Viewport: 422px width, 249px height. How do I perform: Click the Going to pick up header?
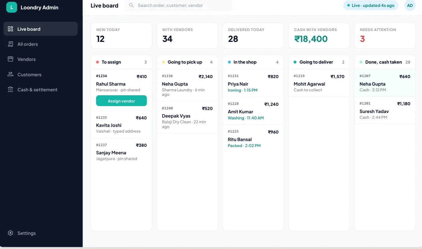tap(187, 62)
